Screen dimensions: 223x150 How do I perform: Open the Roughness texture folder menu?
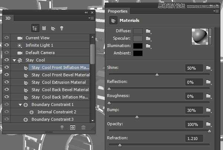[209, 96]
